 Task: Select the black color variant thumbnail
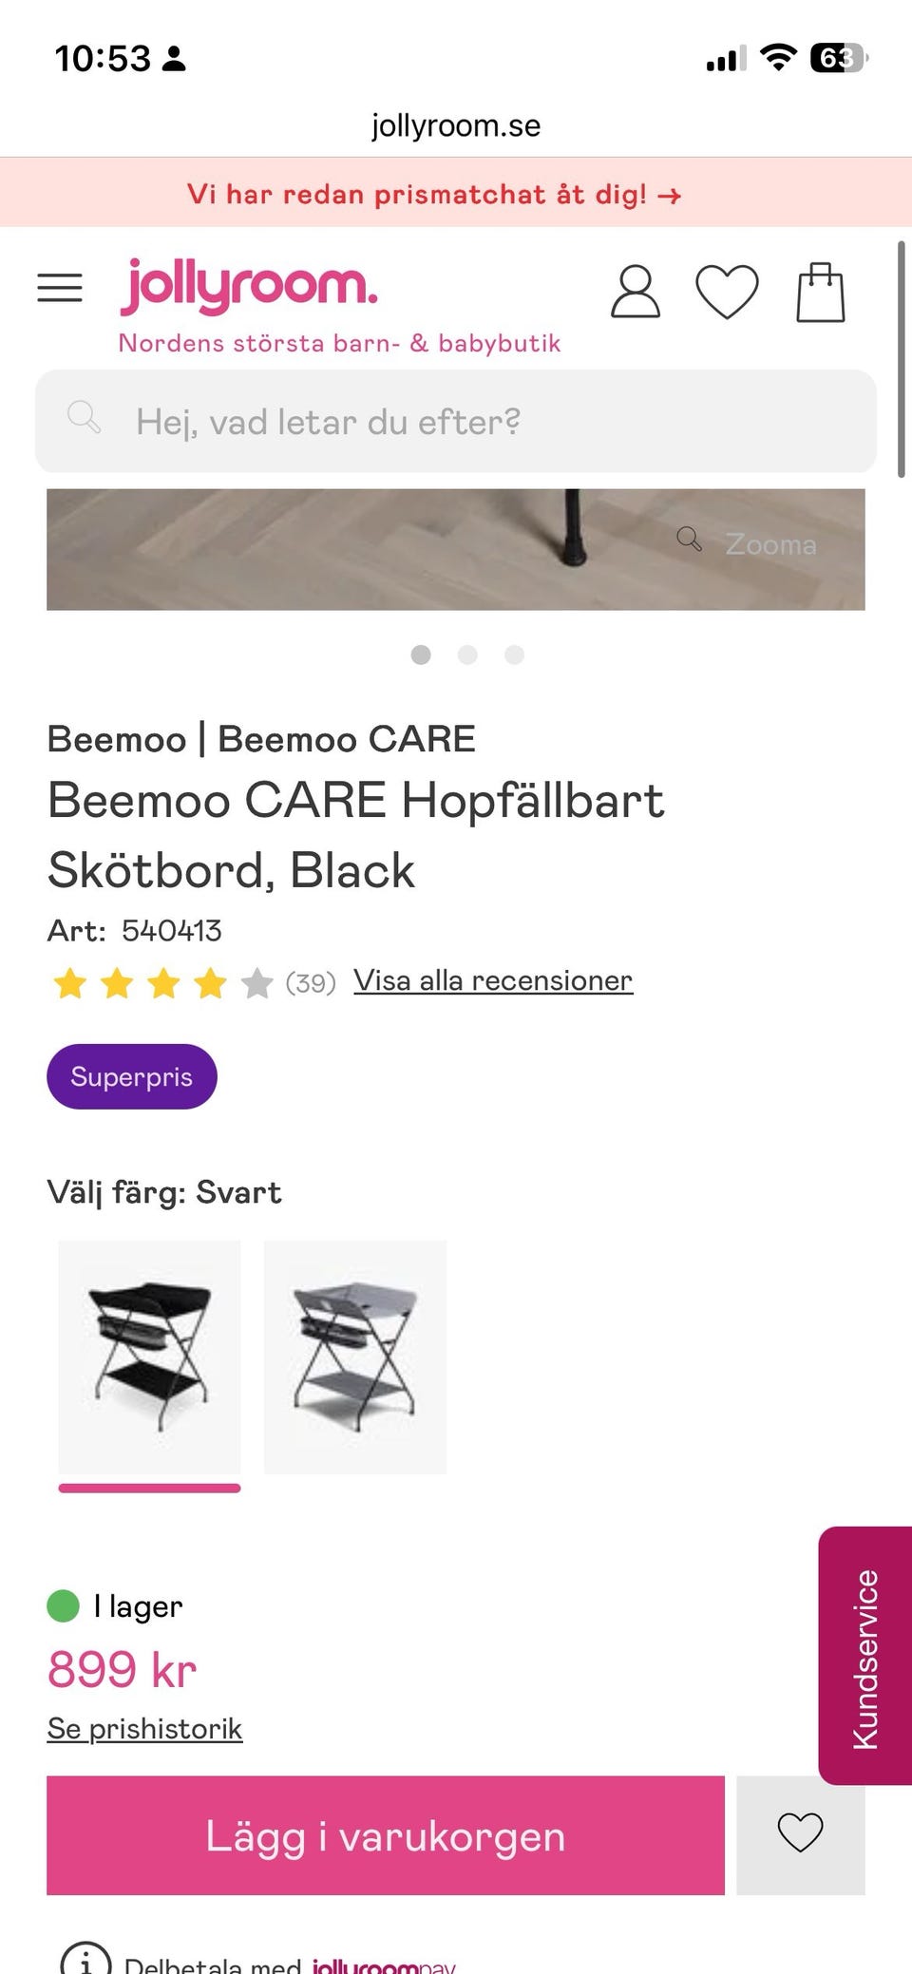click(148, 1355)
